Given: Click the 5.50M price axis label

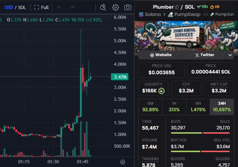Looking at the screenshot, I should pos(120,29).
